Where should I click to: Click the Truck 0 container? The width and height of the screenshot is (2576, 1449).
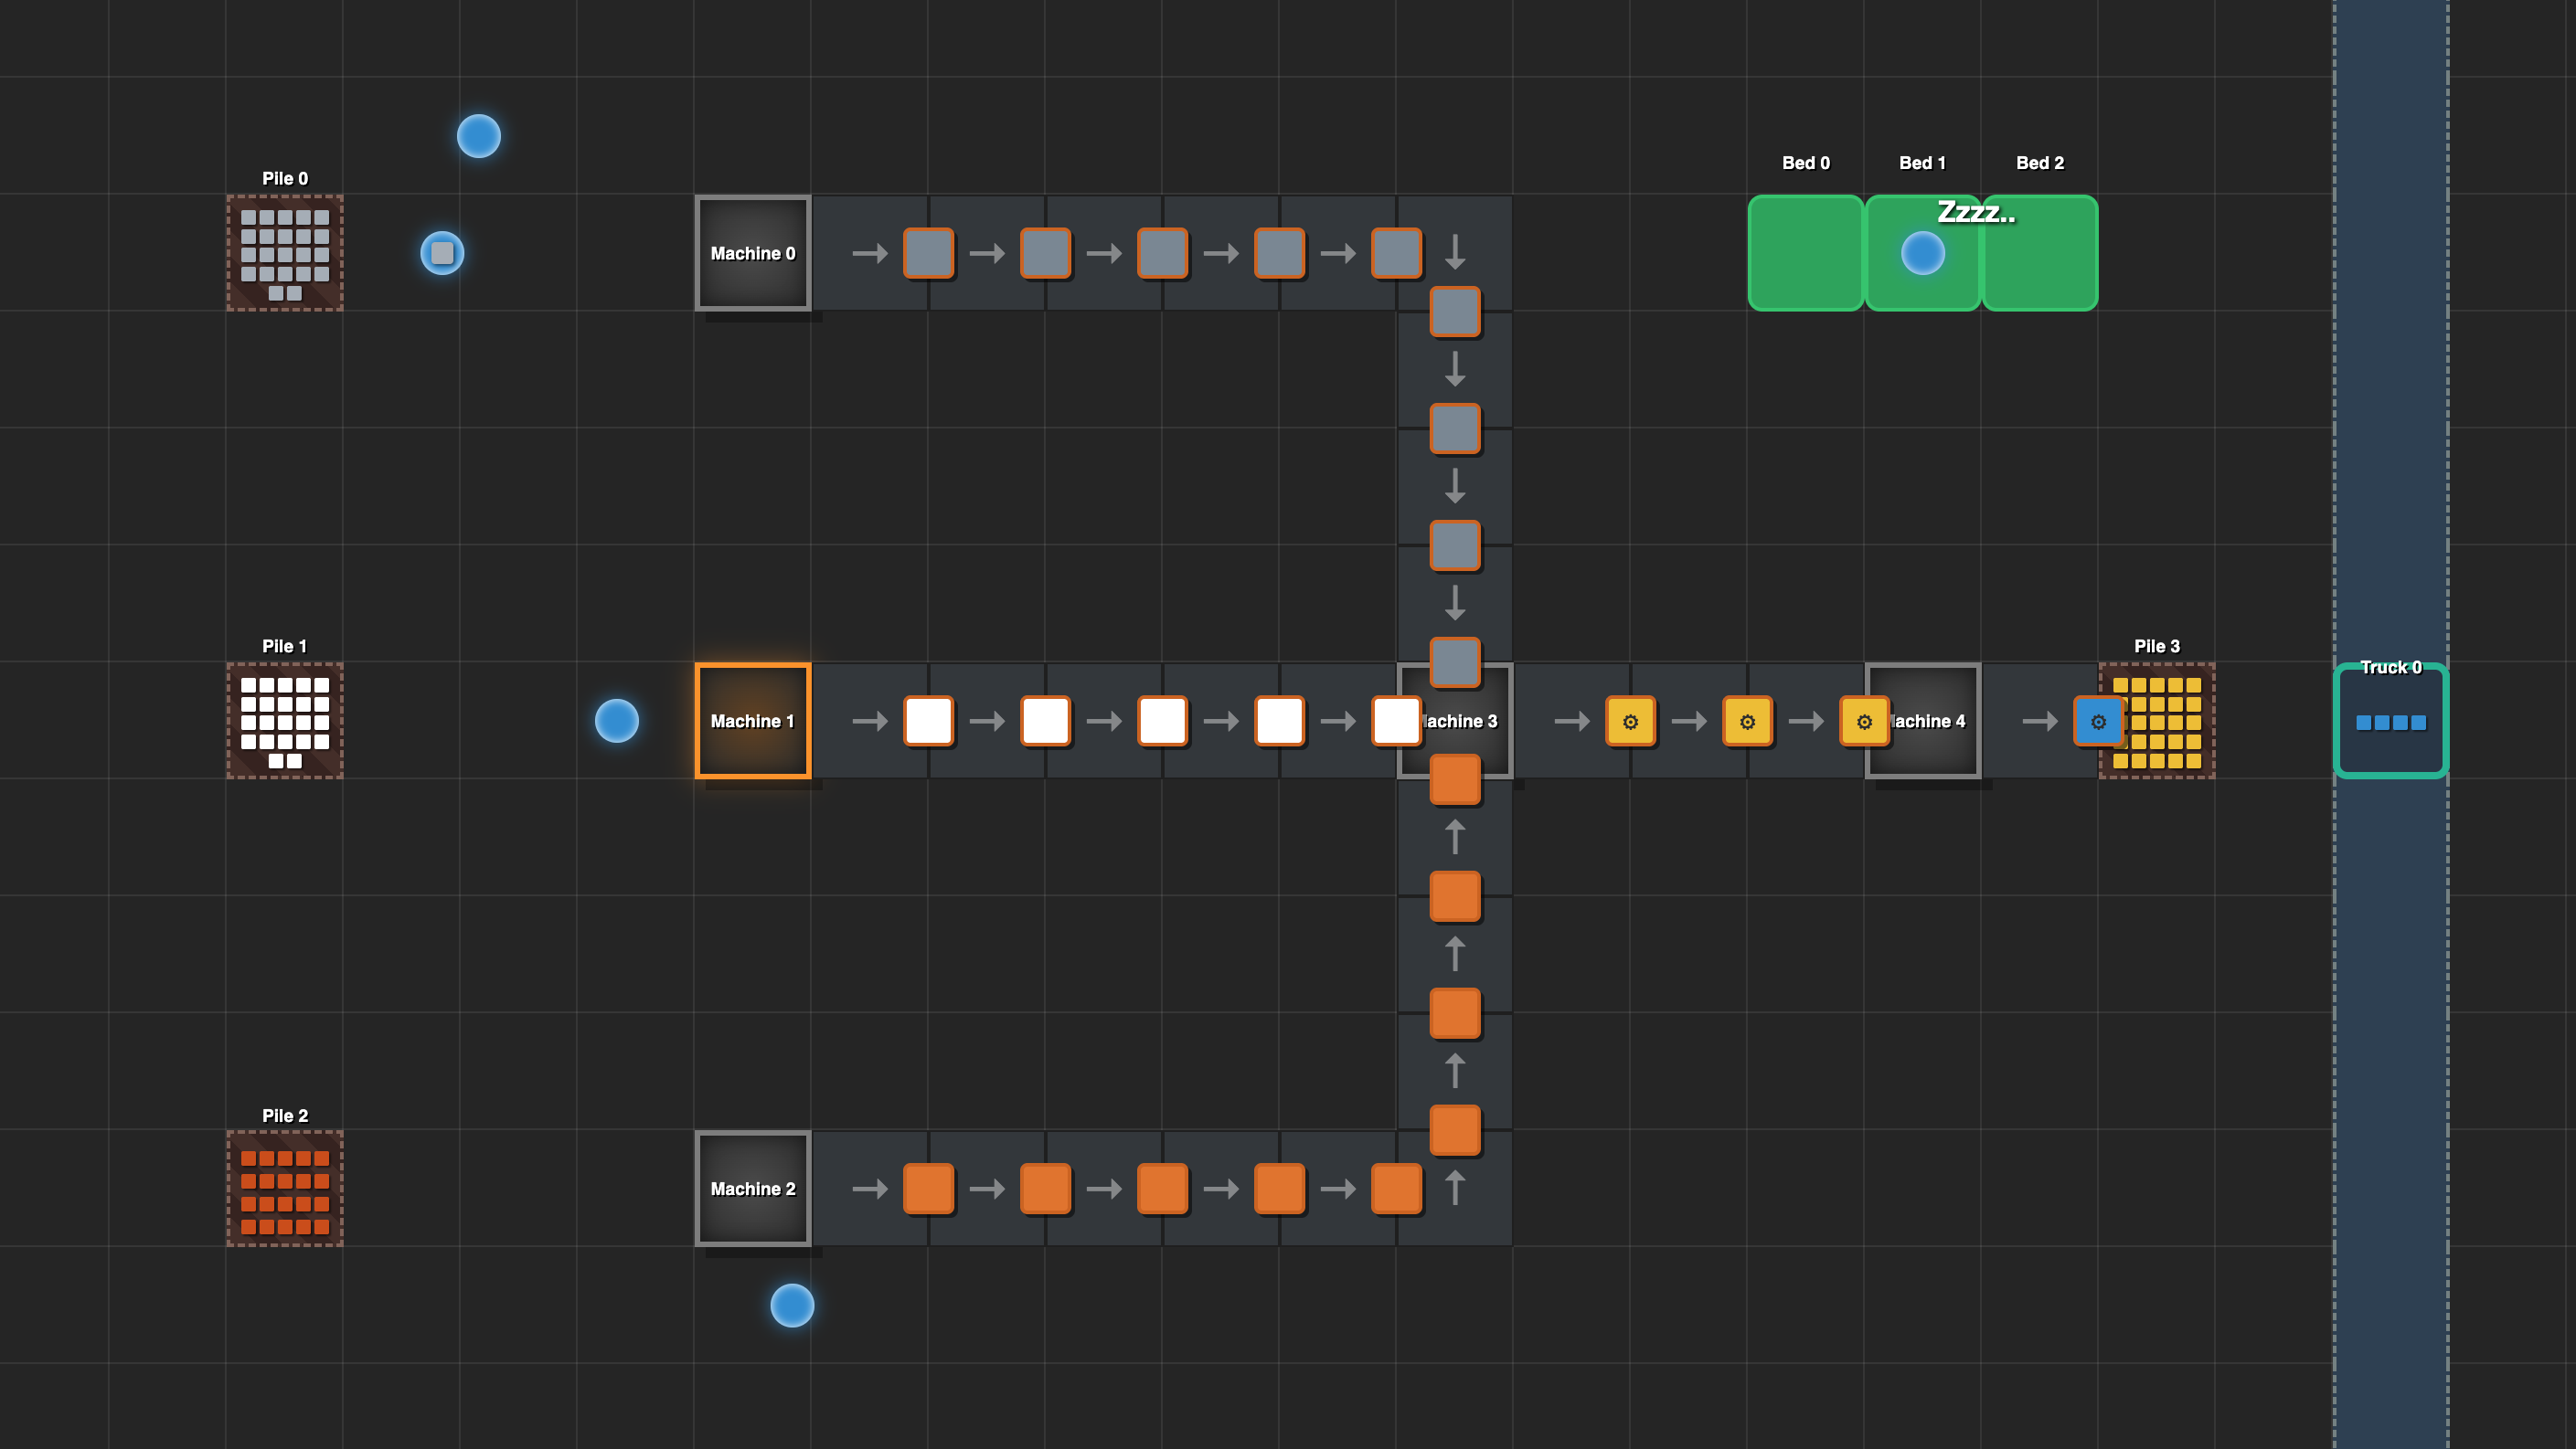[x=2391, y=721]
